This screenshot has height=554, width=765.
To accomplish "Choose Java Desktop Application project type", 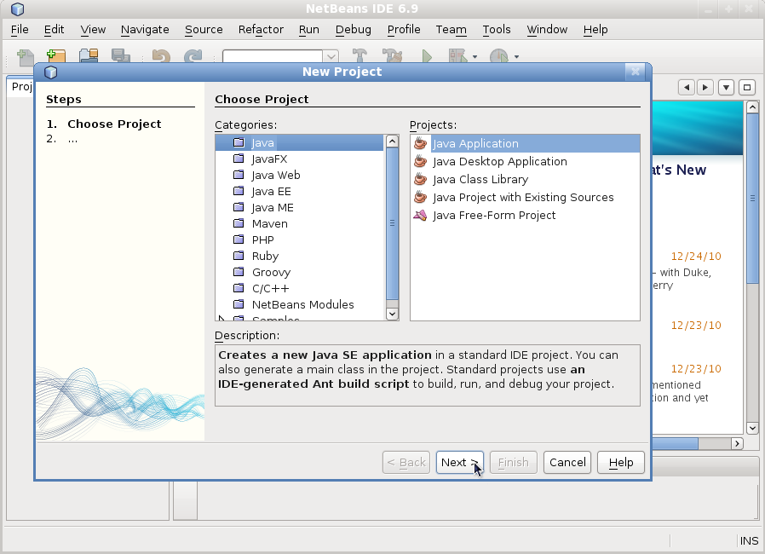I will tap(525, 162).
